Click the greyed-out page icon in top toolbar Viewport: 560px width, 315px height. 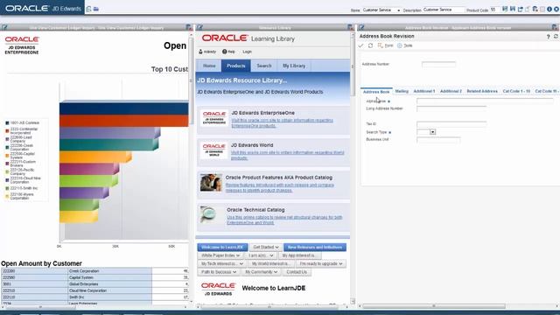click(x=528, y=10)
